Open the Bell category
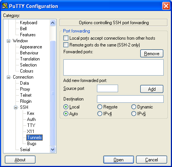 coord(23,29)
